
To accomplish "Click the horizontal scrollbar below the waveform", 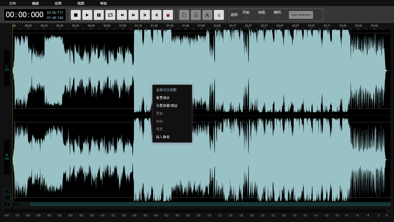I will (x=210, y=204).
